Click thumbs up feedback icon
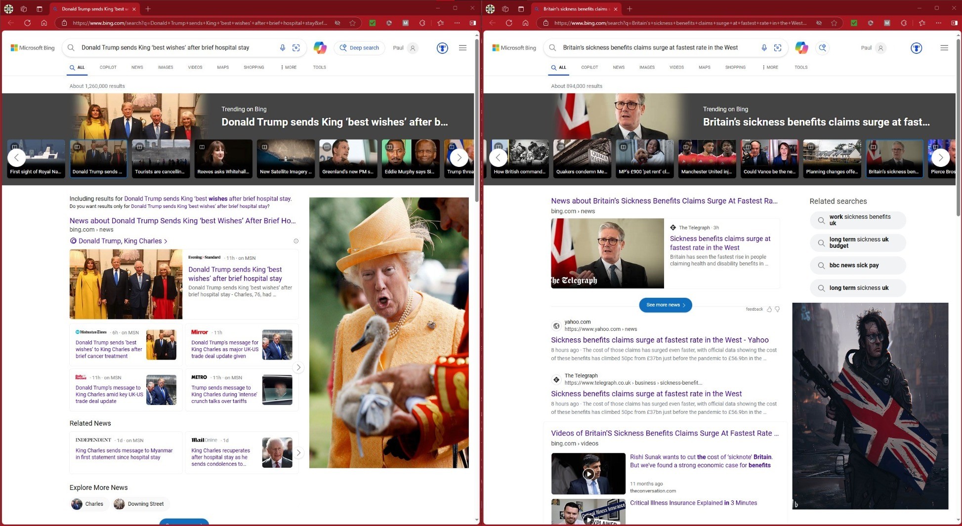Viewport: 962px width, 526px height. tap(769, 309)
